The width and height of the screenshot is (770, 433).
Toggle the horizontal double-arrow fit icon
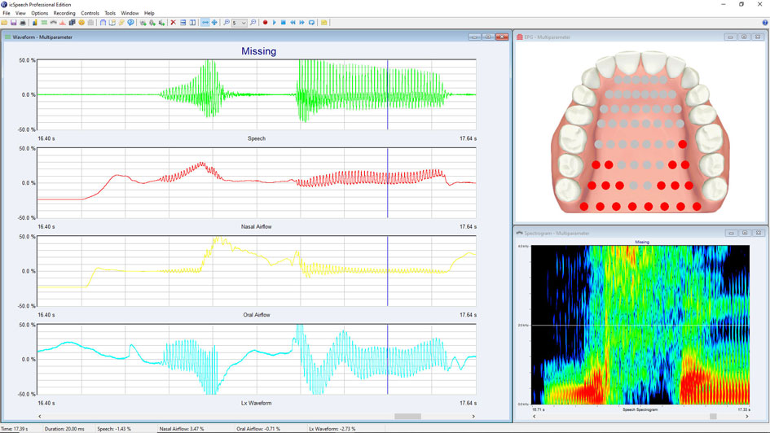click(205, 23)
